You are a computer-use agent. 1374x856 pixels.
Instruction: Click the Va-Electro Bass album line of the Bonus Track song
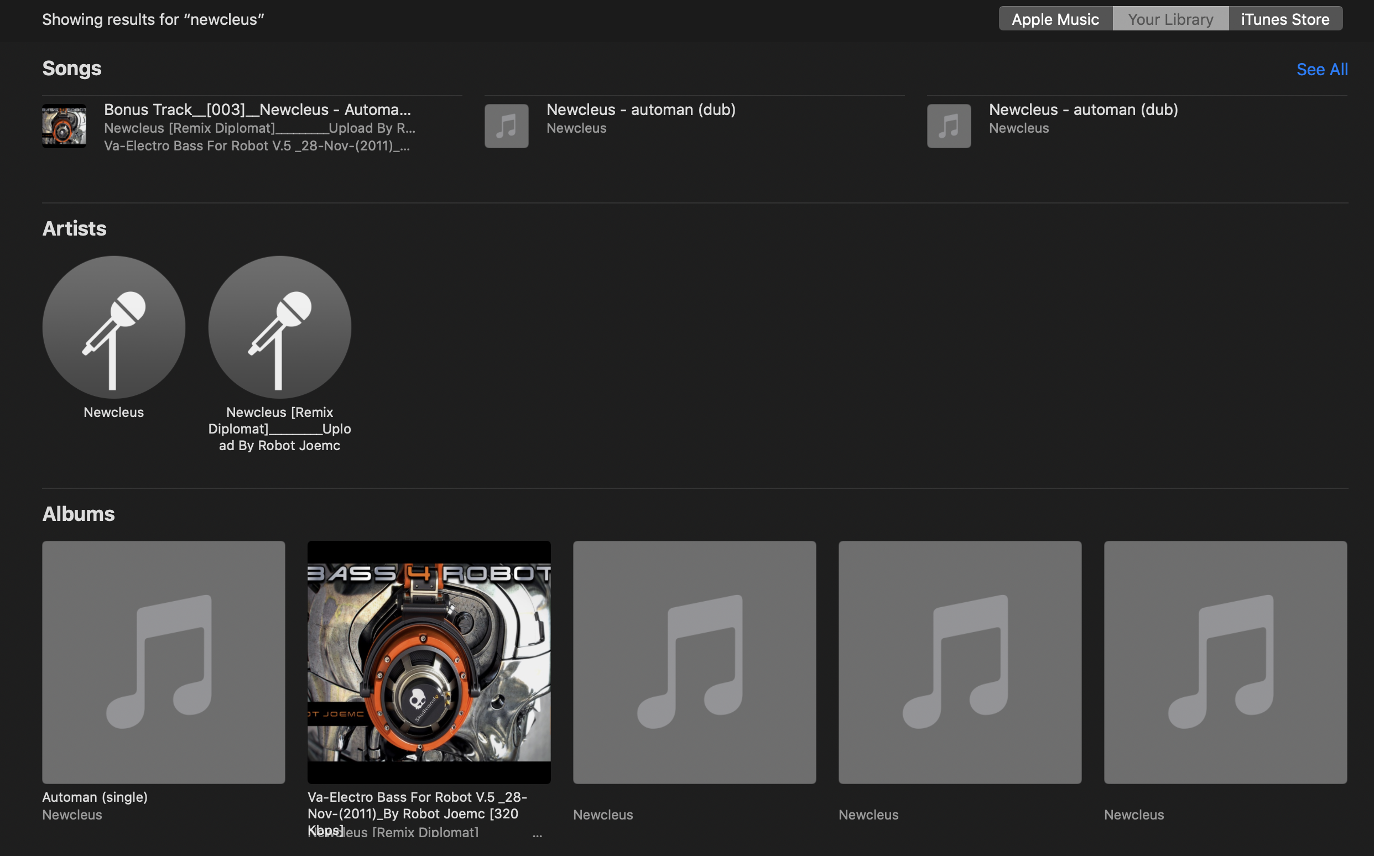coord(257,145)
